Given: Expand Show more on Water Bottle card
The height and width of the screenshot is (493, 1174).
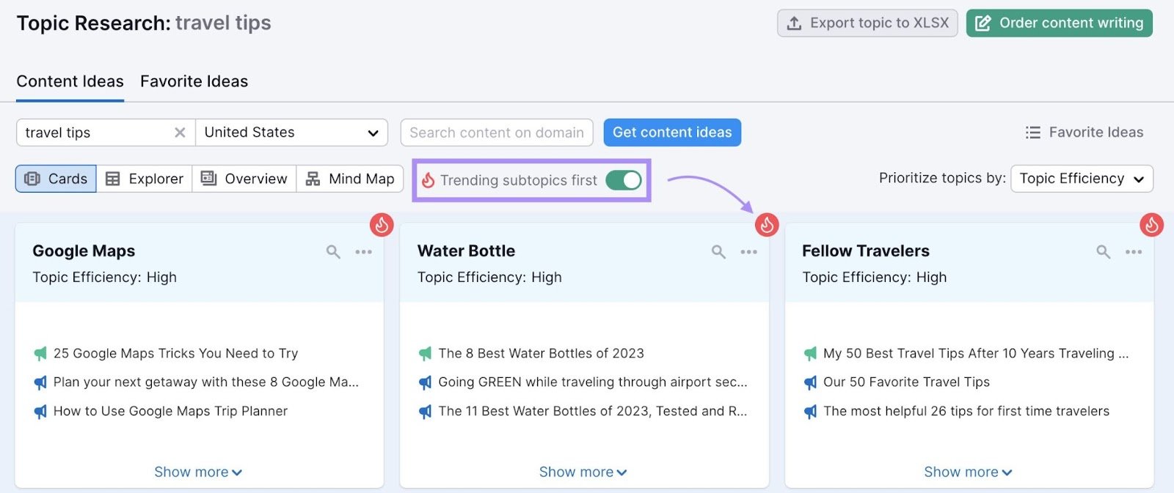Looking at the screenshot, I should click(583, 472).
